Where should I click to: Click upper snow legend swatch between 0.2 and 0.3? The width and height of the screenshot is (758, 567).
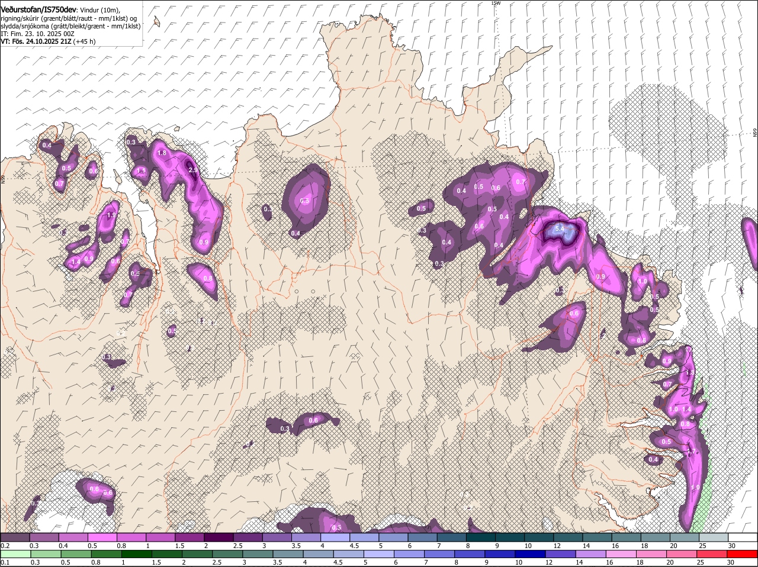tap(15, 537)
